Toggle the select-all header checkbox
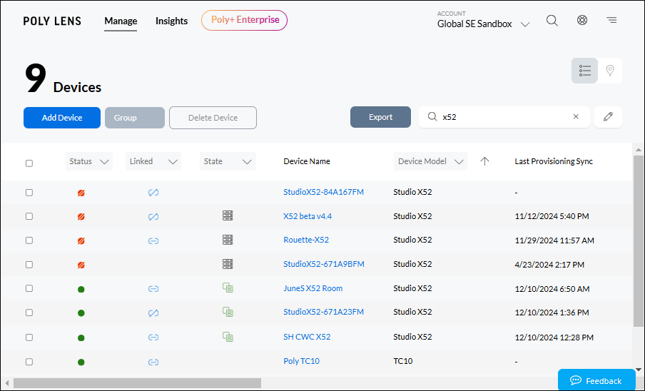645x391 pixels. pos(29,163)
